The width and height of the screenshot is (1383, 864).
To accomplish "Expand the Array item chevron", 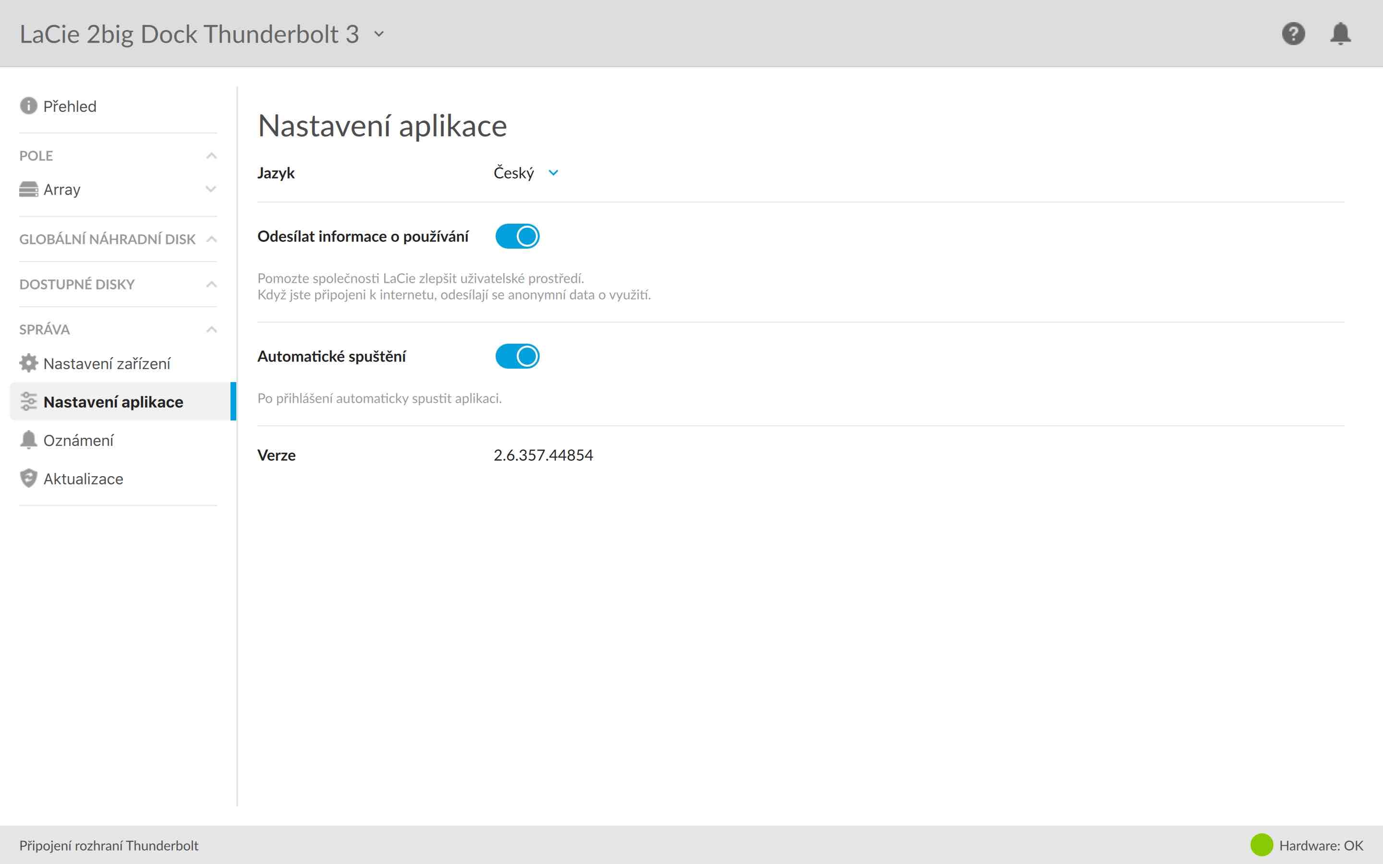I will (211, 189).
